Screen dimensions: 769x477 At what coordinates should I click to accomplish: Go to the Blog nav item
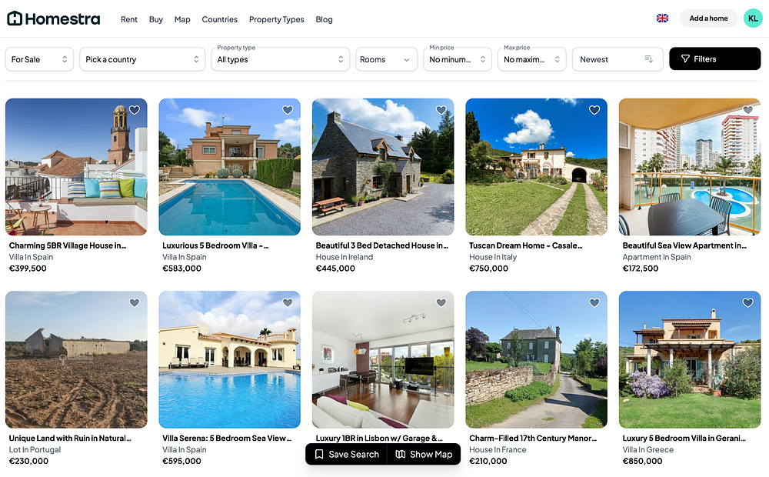point(325,19)
